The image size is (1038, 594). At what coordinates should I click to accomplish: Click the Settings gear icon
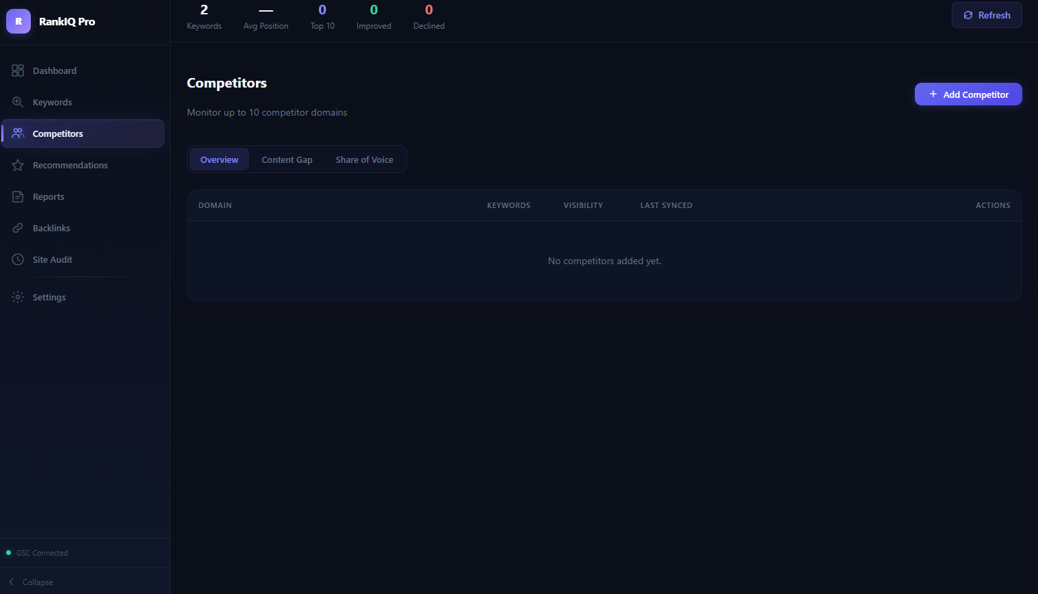tap(18, 297)
